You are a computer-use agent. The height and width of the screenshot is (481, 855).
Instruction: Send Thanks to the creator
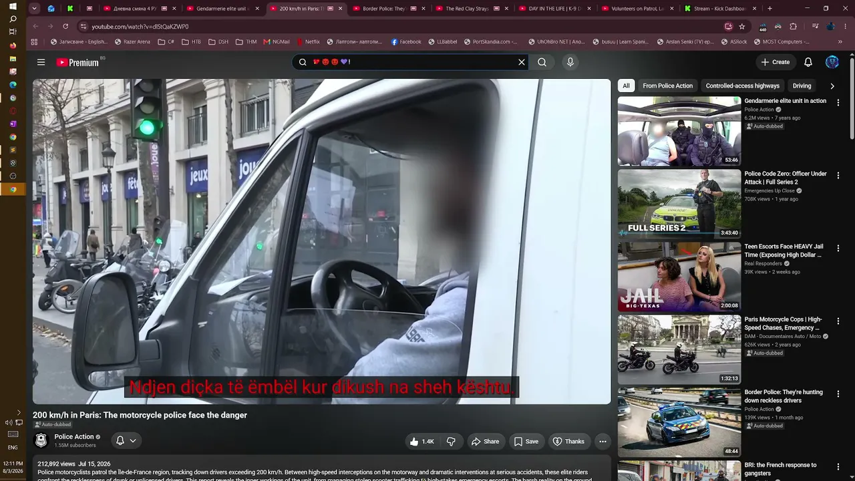[x=568, y=442]
